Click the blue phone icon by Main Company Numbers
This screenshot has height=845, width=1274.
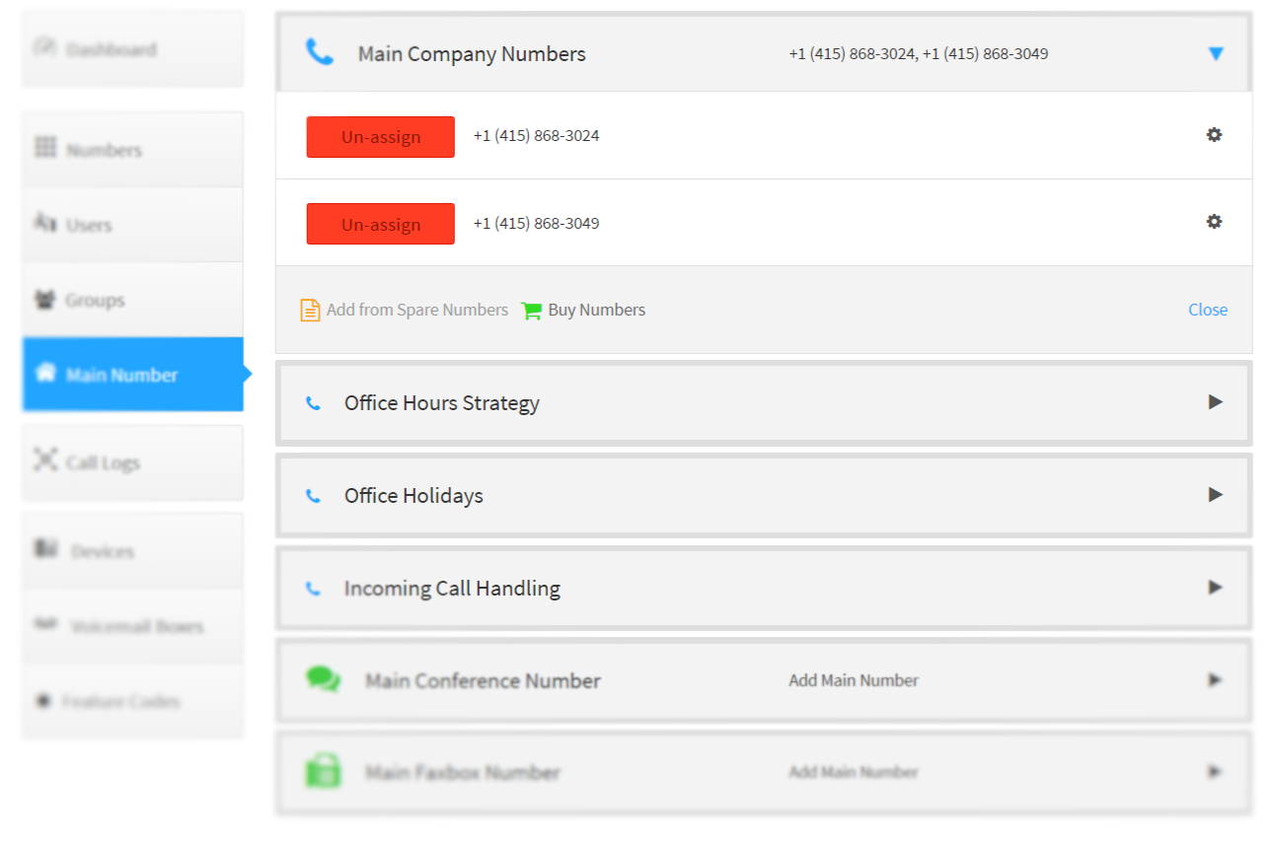click(320, 52)
